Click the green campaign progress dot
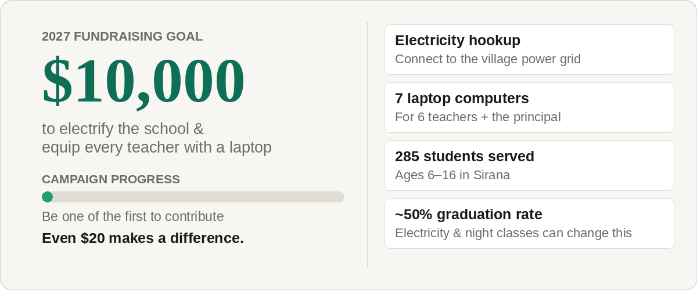 (48, 197)
